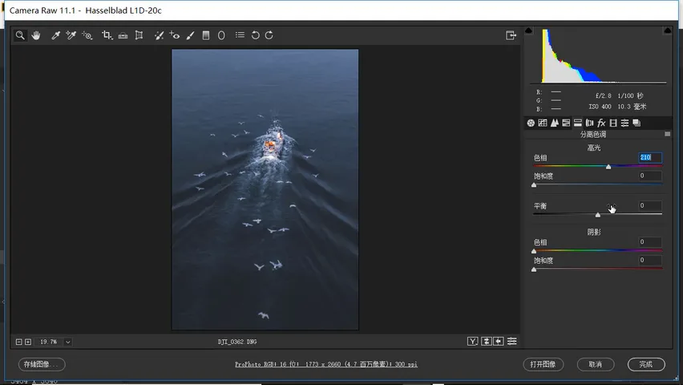Open the Lens Corrections panel tab
Image resolution: width=683 pixels, height=385 pixels.
[x=589, y=123]
